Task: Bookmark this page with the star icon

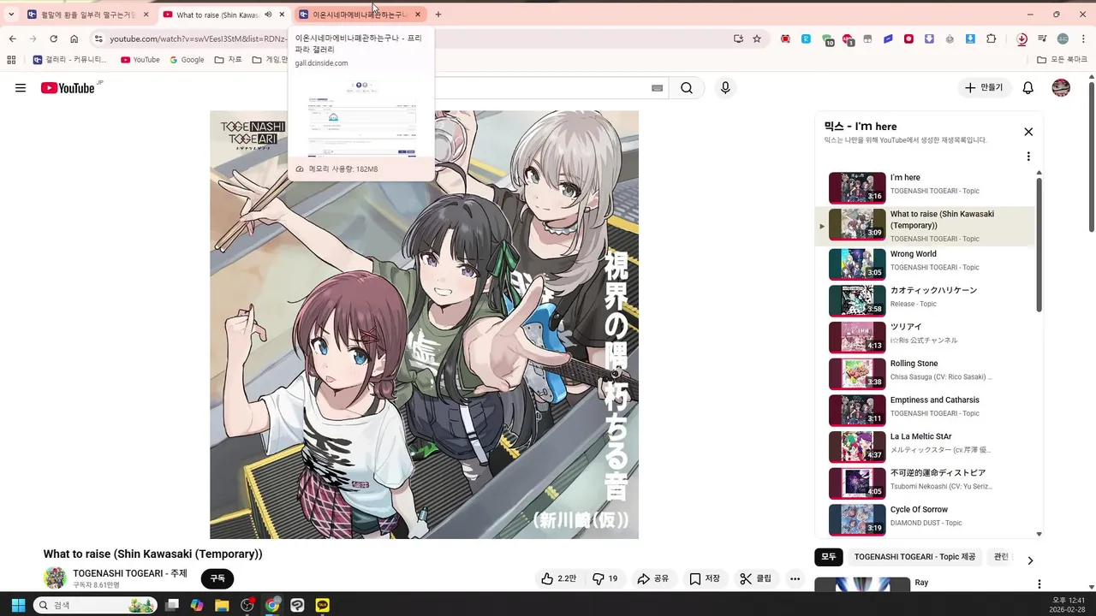Action: coord(757,38)
